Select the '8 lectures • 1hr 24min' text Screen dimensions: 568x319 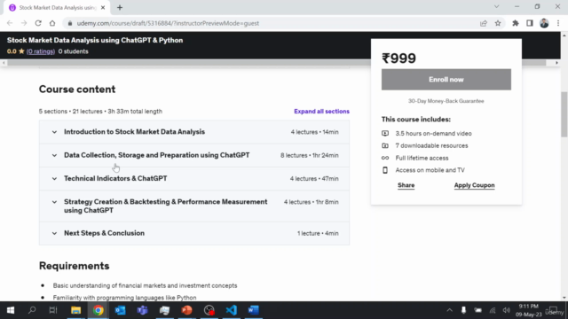click(310, 155)
